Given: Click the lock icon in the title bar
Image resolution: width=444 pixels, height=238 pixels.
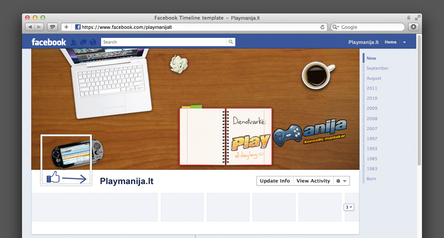Looking at the screenshot, I should (409, 18).
